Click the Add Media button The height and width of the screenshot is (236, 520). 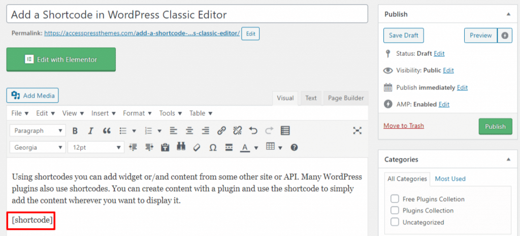tap(32, 96)
